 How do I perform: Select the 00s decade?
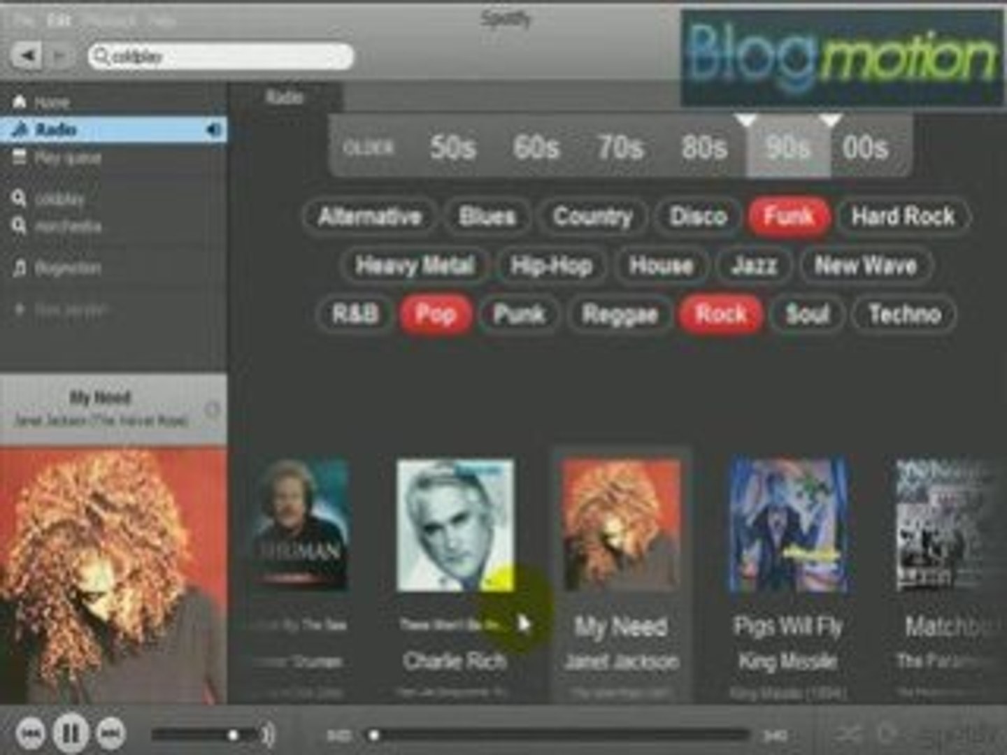click(866, 148)
